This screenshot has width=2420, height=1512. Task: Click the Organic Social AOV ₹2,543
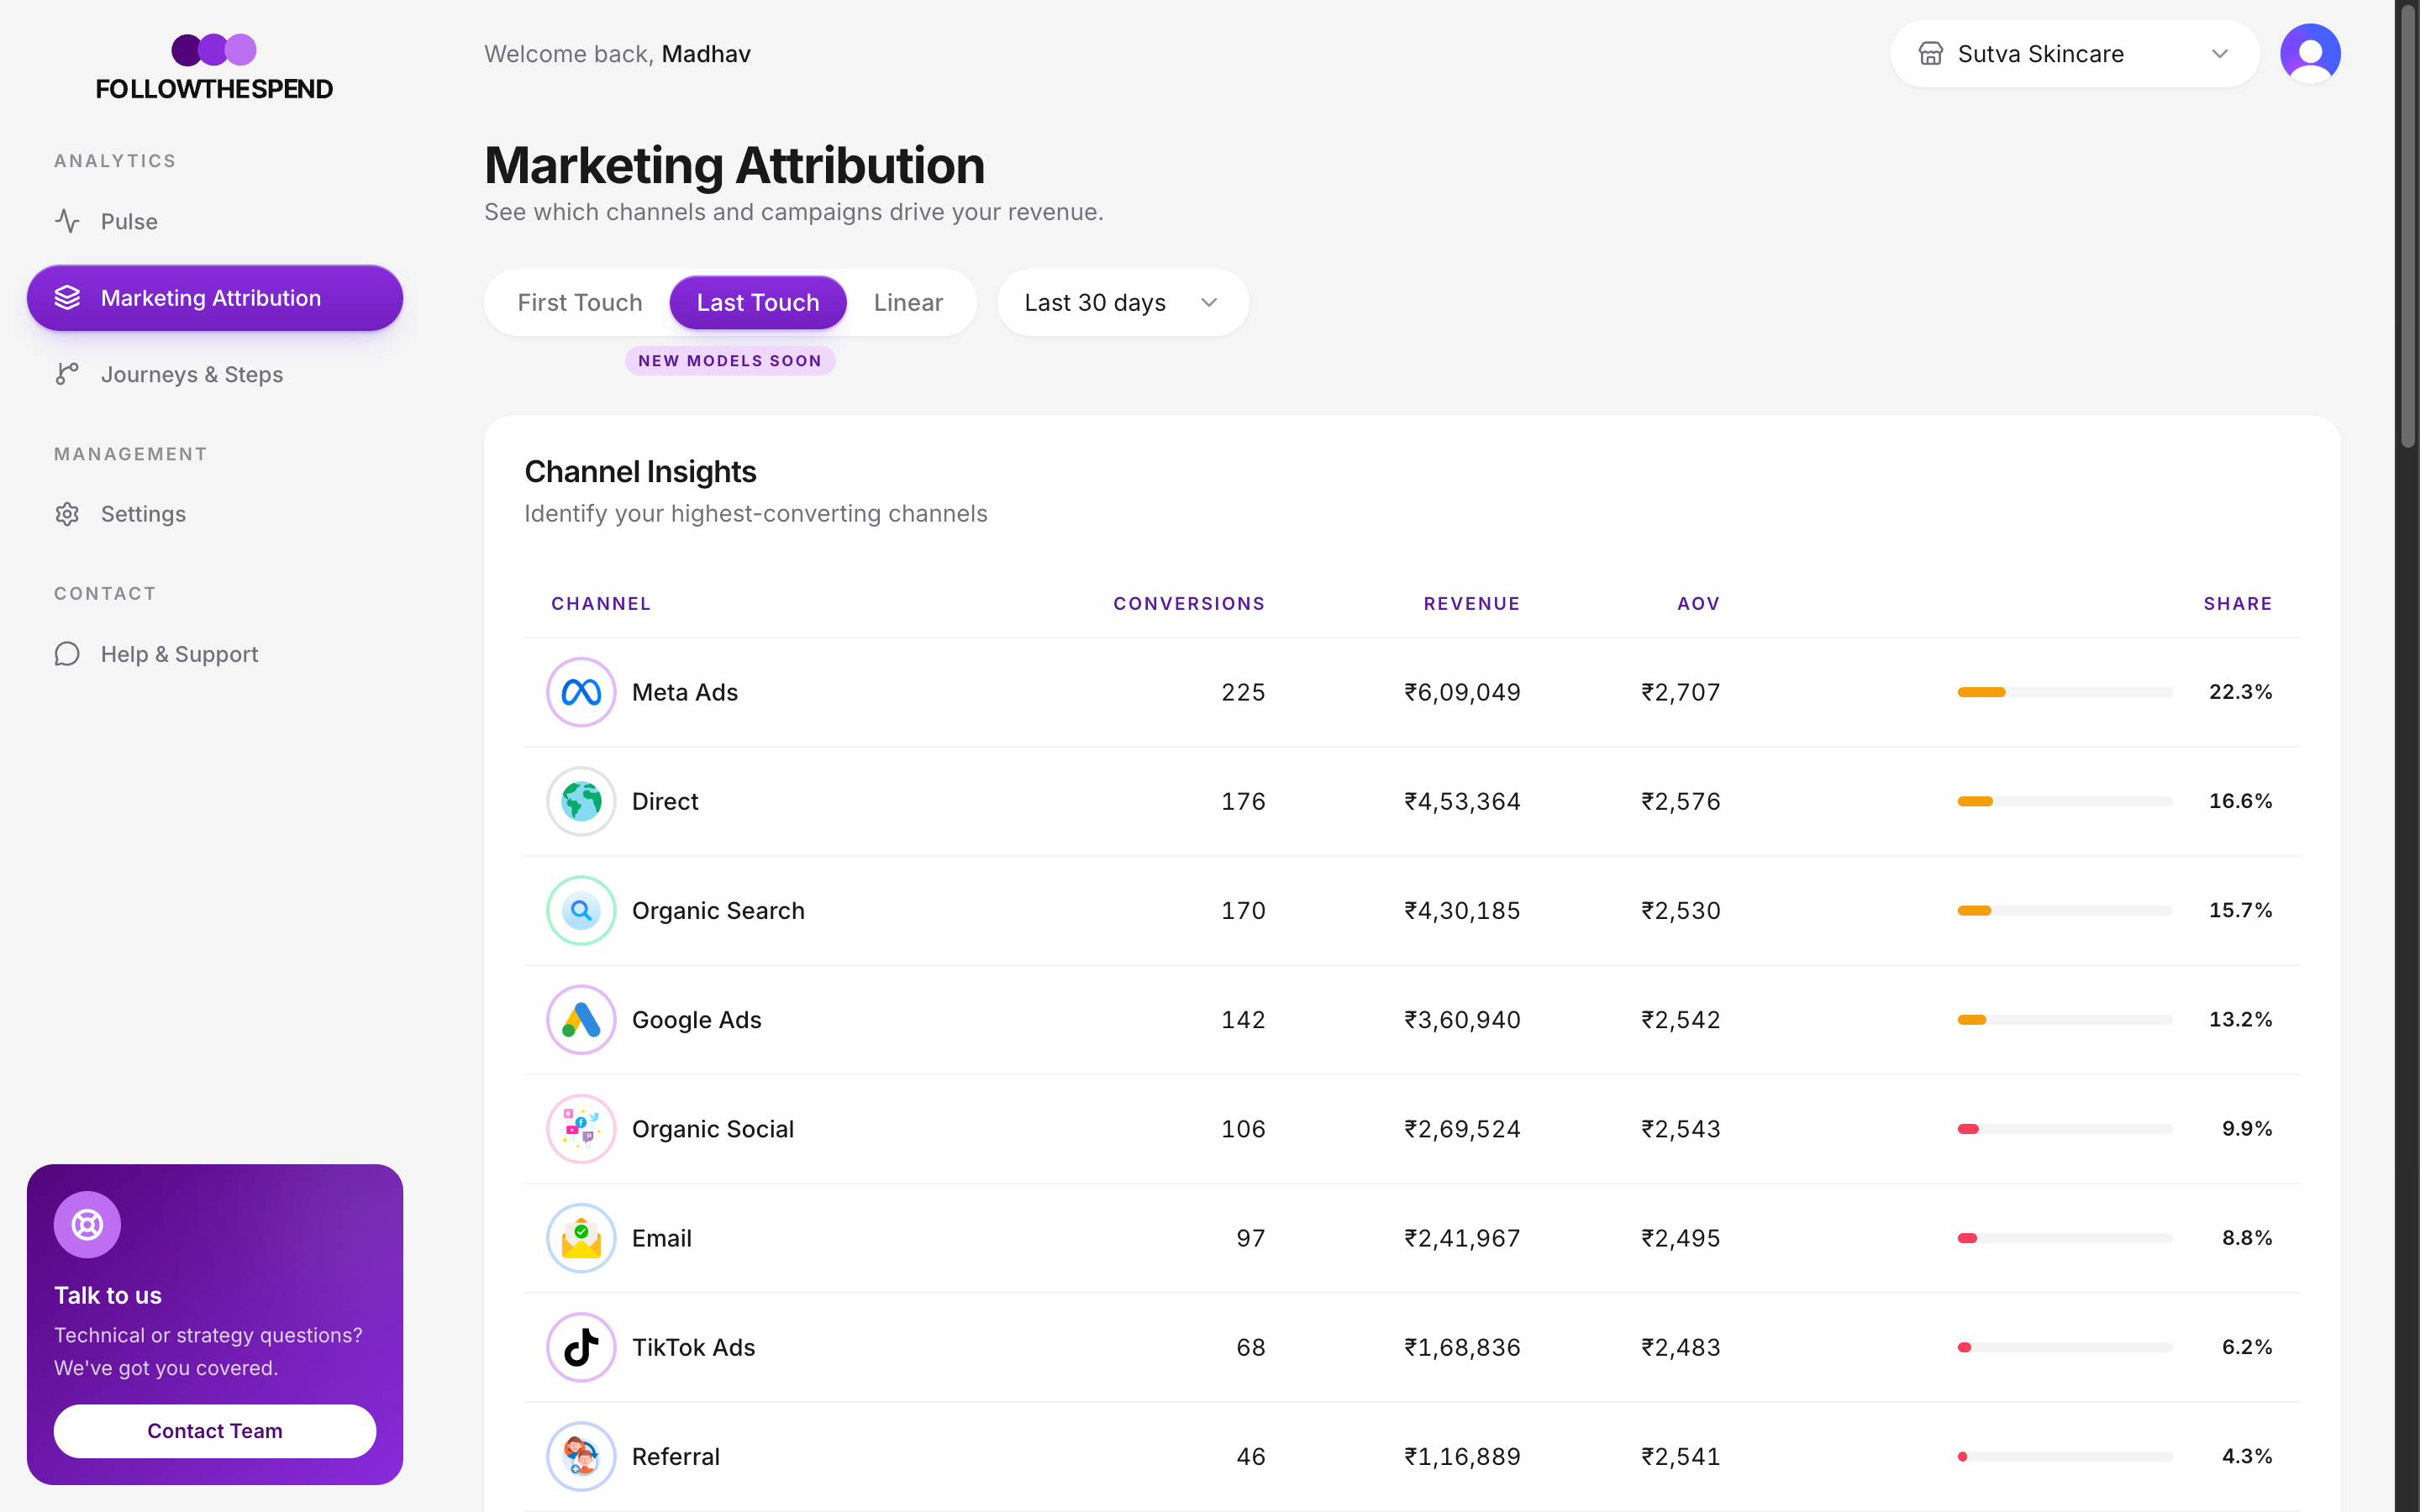pos(1681,1129)
